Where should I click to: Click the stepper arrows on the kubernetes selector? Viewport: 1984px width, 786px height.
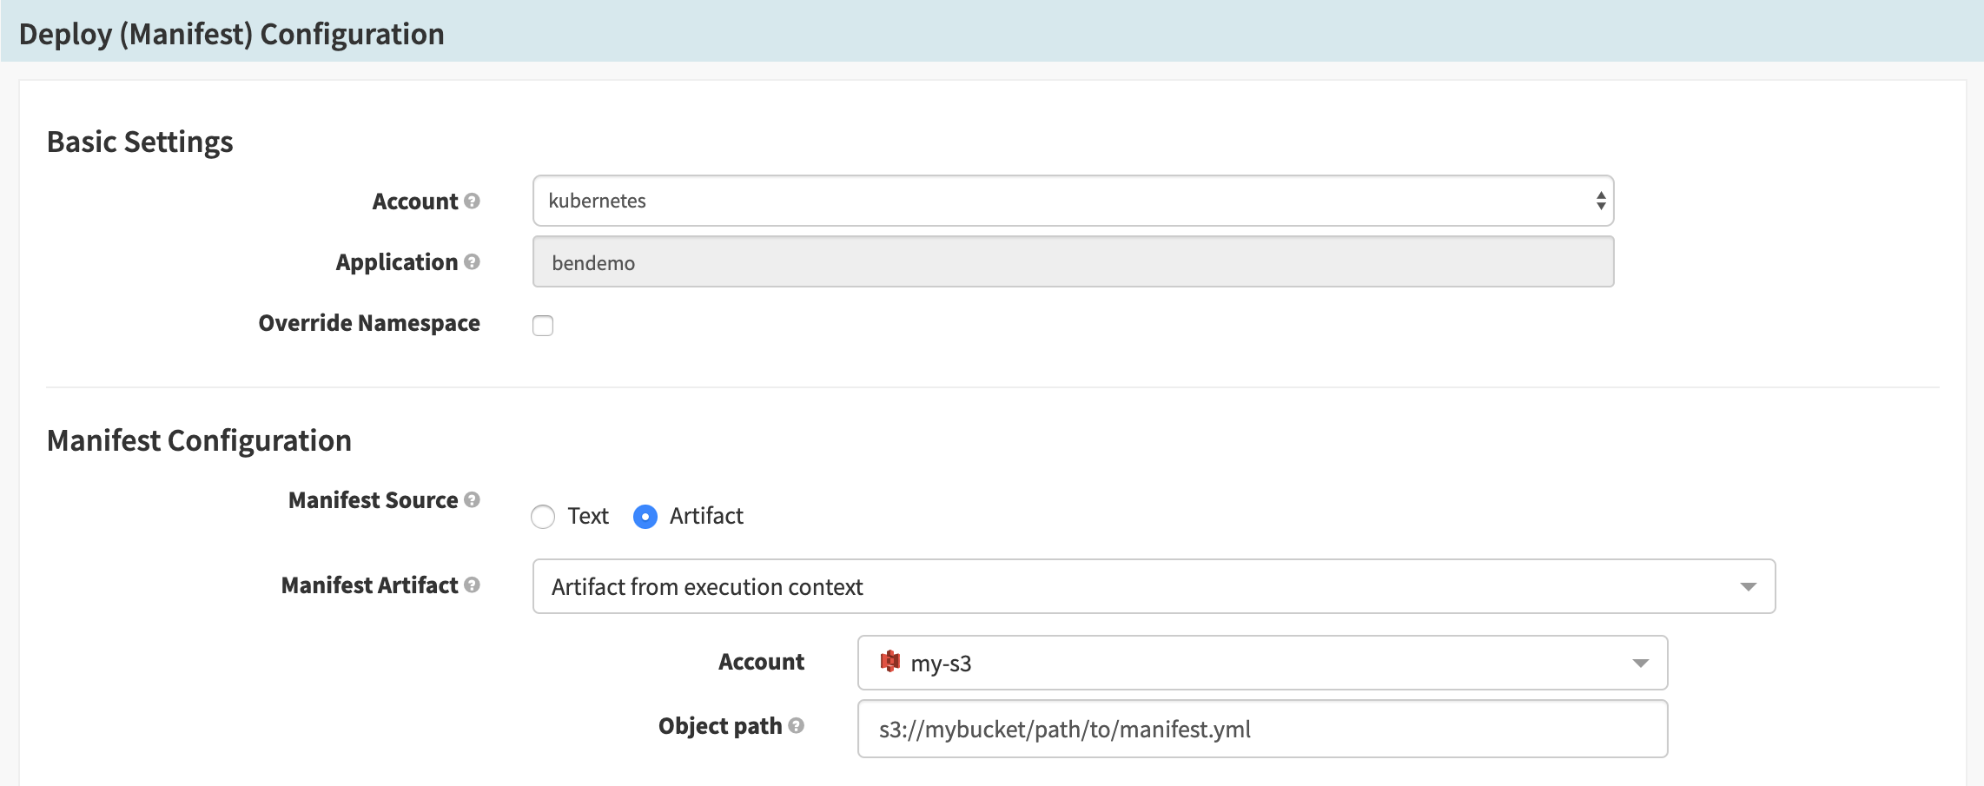tap(1601, 201)
